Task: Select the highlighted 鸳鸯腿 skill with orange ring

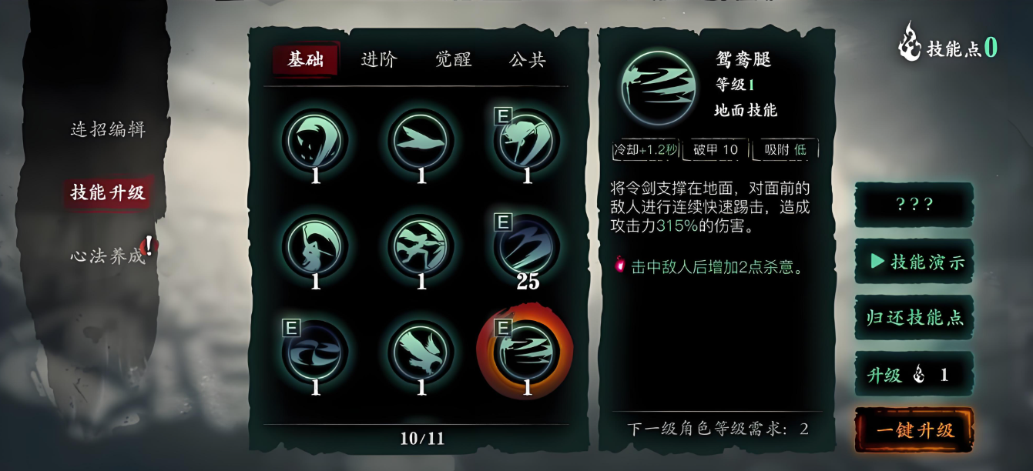Action: (526, 352)
